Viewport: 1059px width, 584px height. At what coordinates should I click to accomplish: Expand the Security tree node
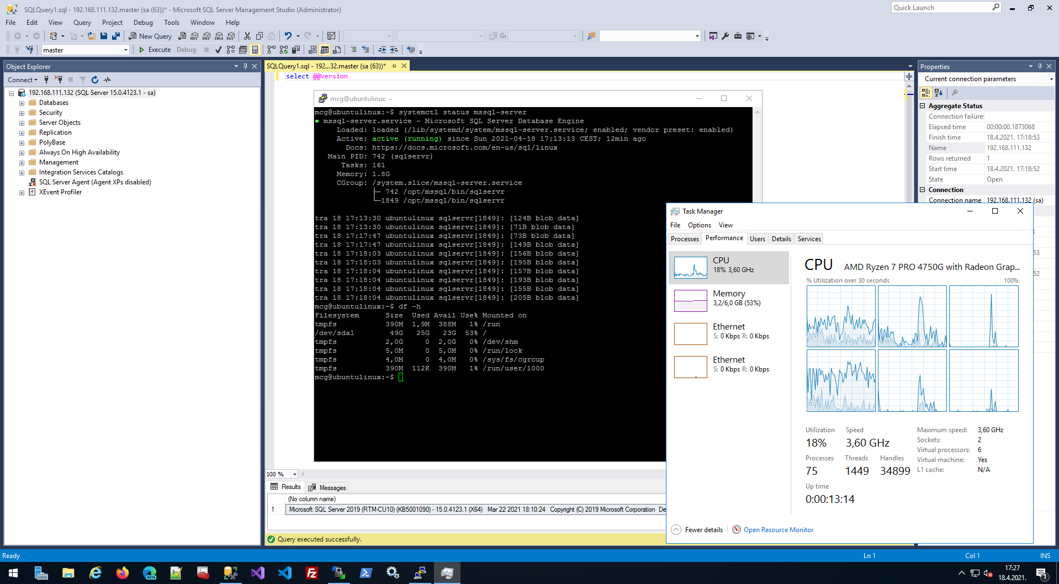[22, 113]
